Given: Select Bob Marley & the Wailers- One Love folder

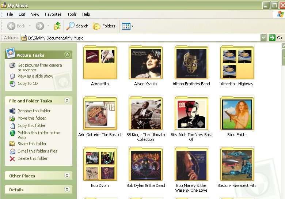Looking at the screenshot, I should (x=191, y=164).
